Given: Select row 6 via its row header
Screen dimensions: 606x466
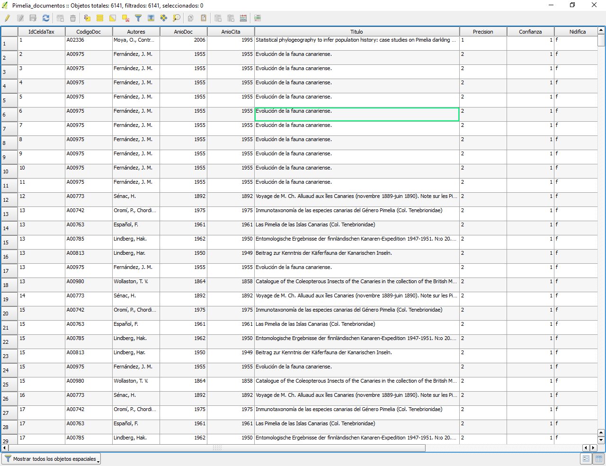Looking at the screenshot, I should pos(9,115).
